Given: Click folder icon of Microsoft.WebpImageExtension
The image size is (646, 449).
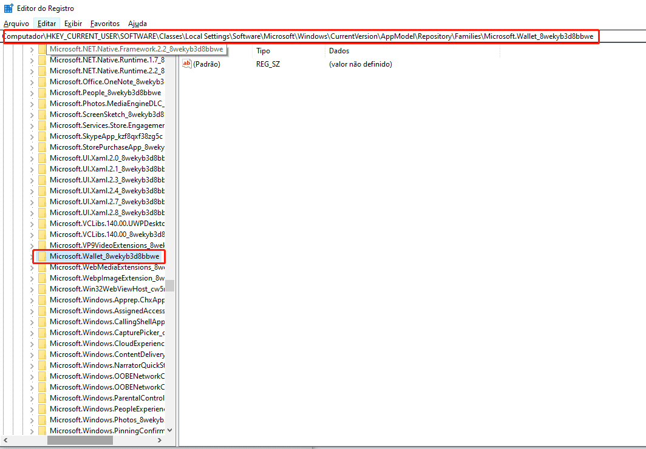Looking at the screenshot, I should point(42,278).
